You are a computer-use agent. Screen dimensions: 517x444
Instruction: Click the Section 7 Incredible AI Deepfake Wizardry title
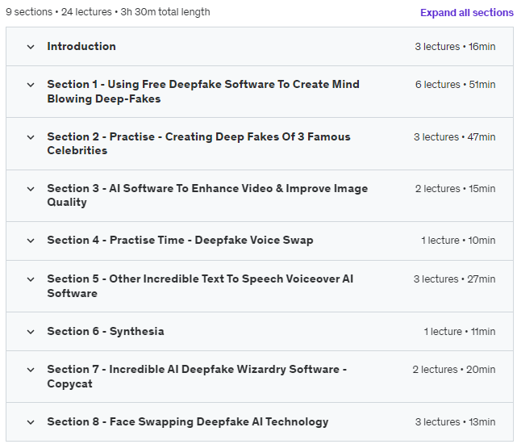pos(197,376)
